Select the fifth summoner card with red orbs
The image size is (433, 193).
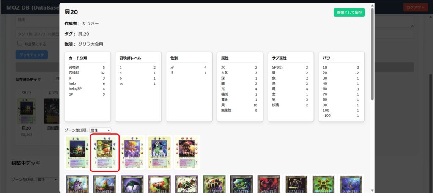[186, 152]
